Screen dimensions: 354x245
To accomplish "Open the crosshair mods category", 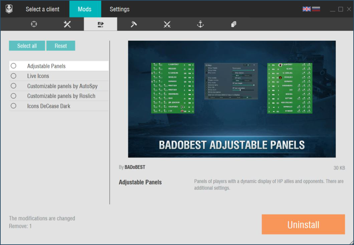I will (34, 24).
